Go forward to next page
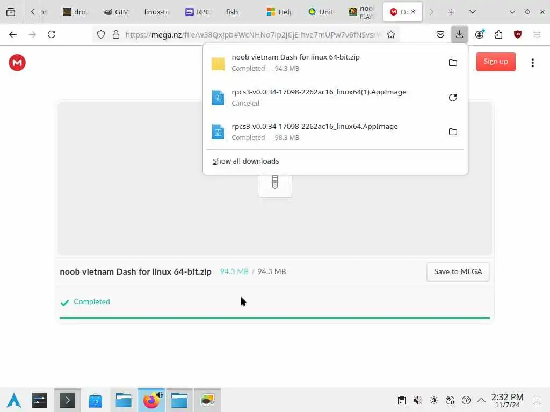 [32, 34]
